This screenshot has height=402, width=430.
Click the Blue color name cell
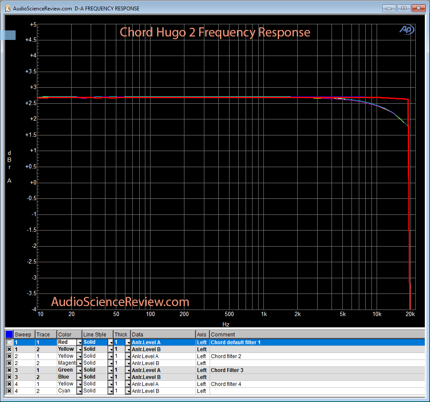(67, 377)
